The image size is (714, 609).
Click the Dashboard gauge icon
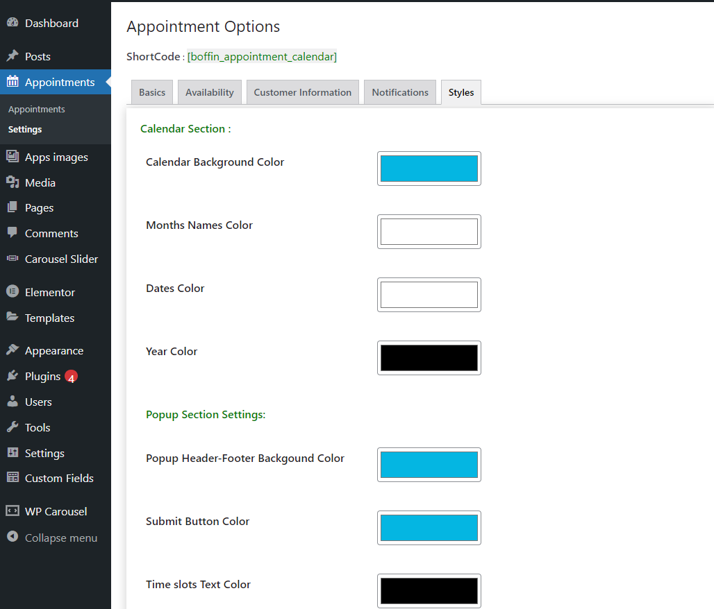coord(13,22)
